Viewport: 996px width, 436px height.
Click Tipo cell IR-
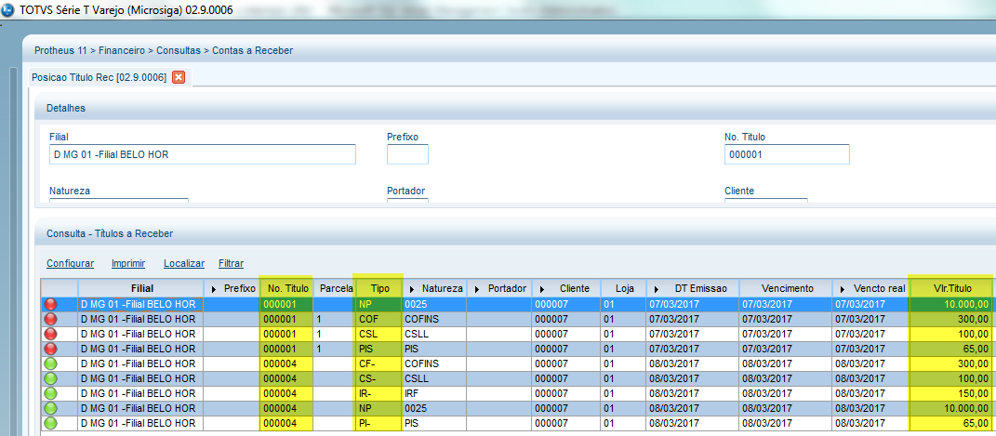(379, 393)
